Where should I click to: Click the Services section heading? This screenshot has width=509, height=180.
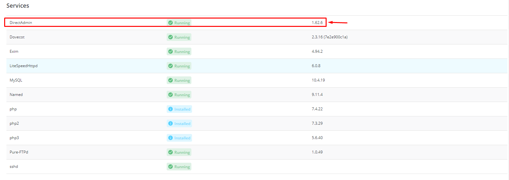(x=18, y=6)
